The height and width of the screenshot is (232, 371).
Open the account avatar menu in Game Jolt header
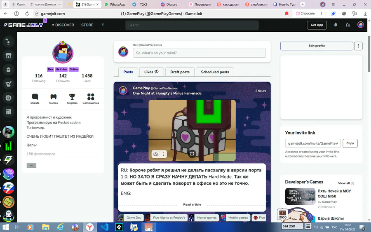[x=360, y=25]
